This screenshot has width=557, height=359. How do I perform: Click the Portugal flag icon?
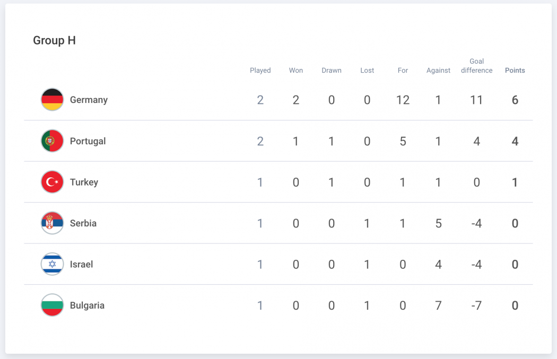point(52,141)
